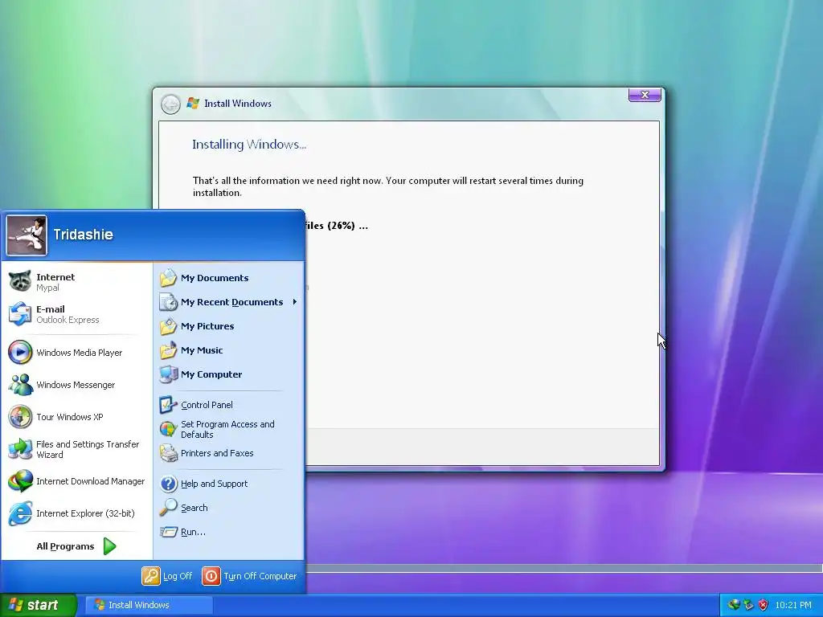The width and height of the screenshot is (823, 617).
Task: Click the Search magnifying glass icon
Action: point(169,508)
